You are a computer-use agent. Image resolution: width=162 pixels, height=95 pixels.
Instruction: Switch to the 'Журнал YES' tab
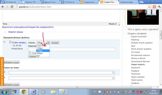click(31, 2)
